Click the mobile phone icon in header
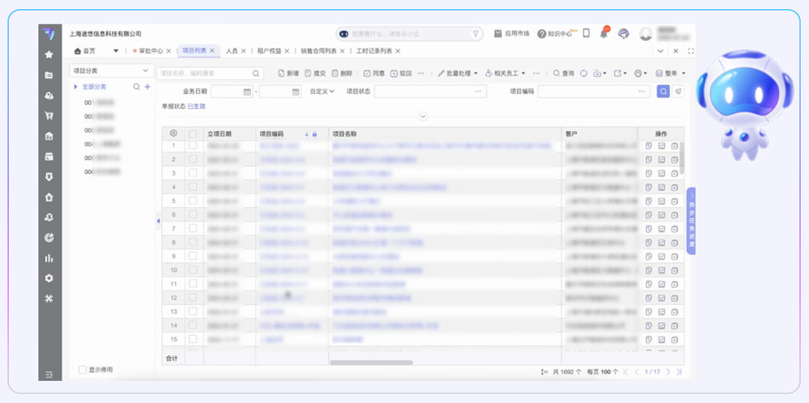This screenshot has width=809, height=403. [586, 33]
